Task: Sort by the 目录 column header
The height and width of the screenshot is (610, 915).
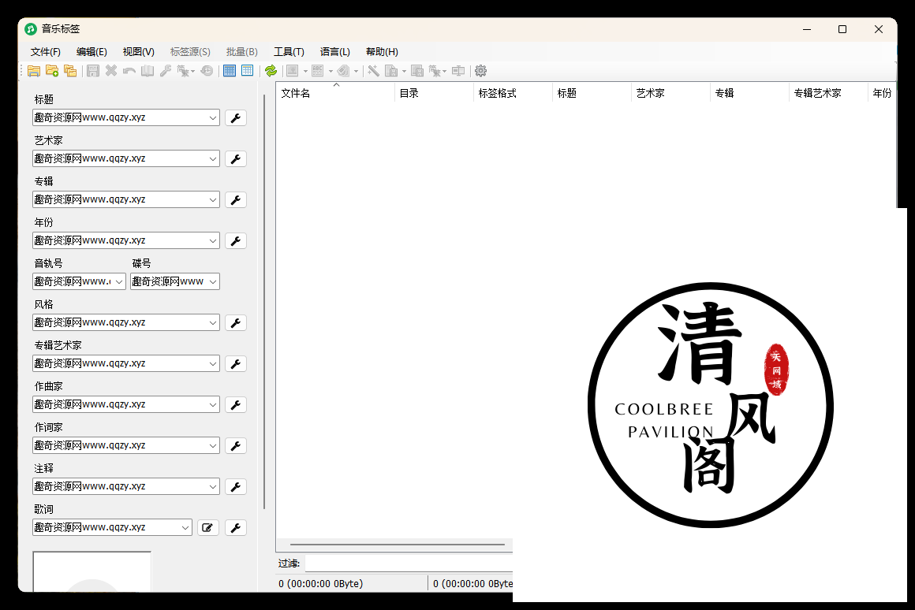Action: click(x=434, y=93)
